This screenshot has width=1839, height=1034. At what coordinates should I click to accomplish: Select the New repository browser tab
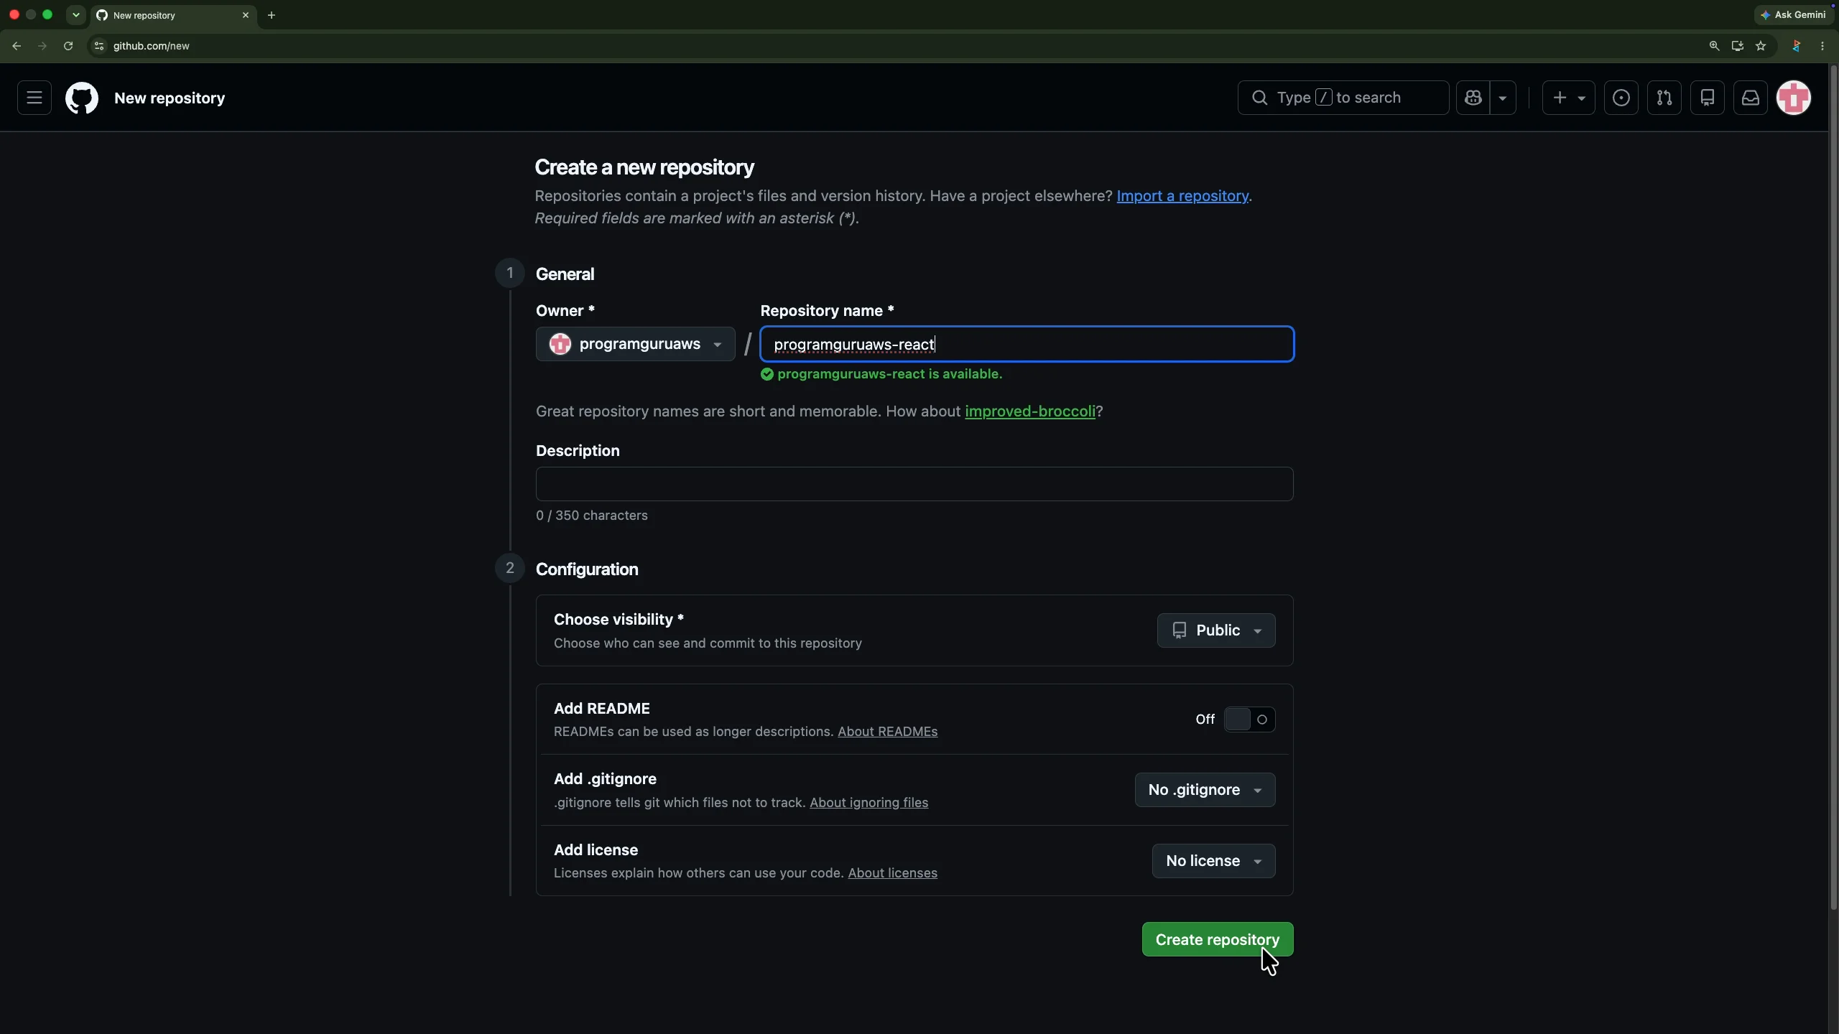(172, 15)
